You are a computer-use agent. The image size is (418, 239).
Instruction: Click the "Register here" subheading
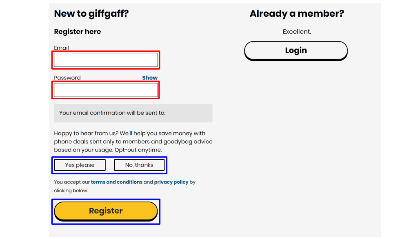tap(77, 32)
